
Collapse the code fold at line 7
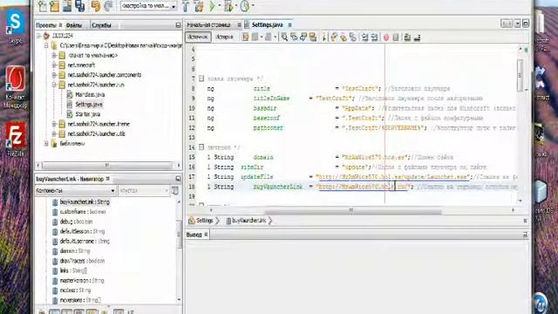click(201, 78)
